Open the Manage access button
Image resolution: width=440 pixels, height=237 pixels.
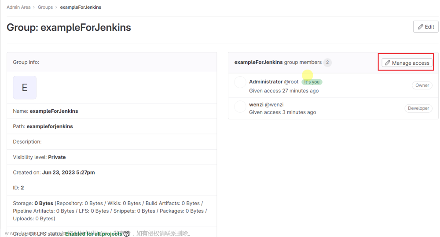[407, 63]
